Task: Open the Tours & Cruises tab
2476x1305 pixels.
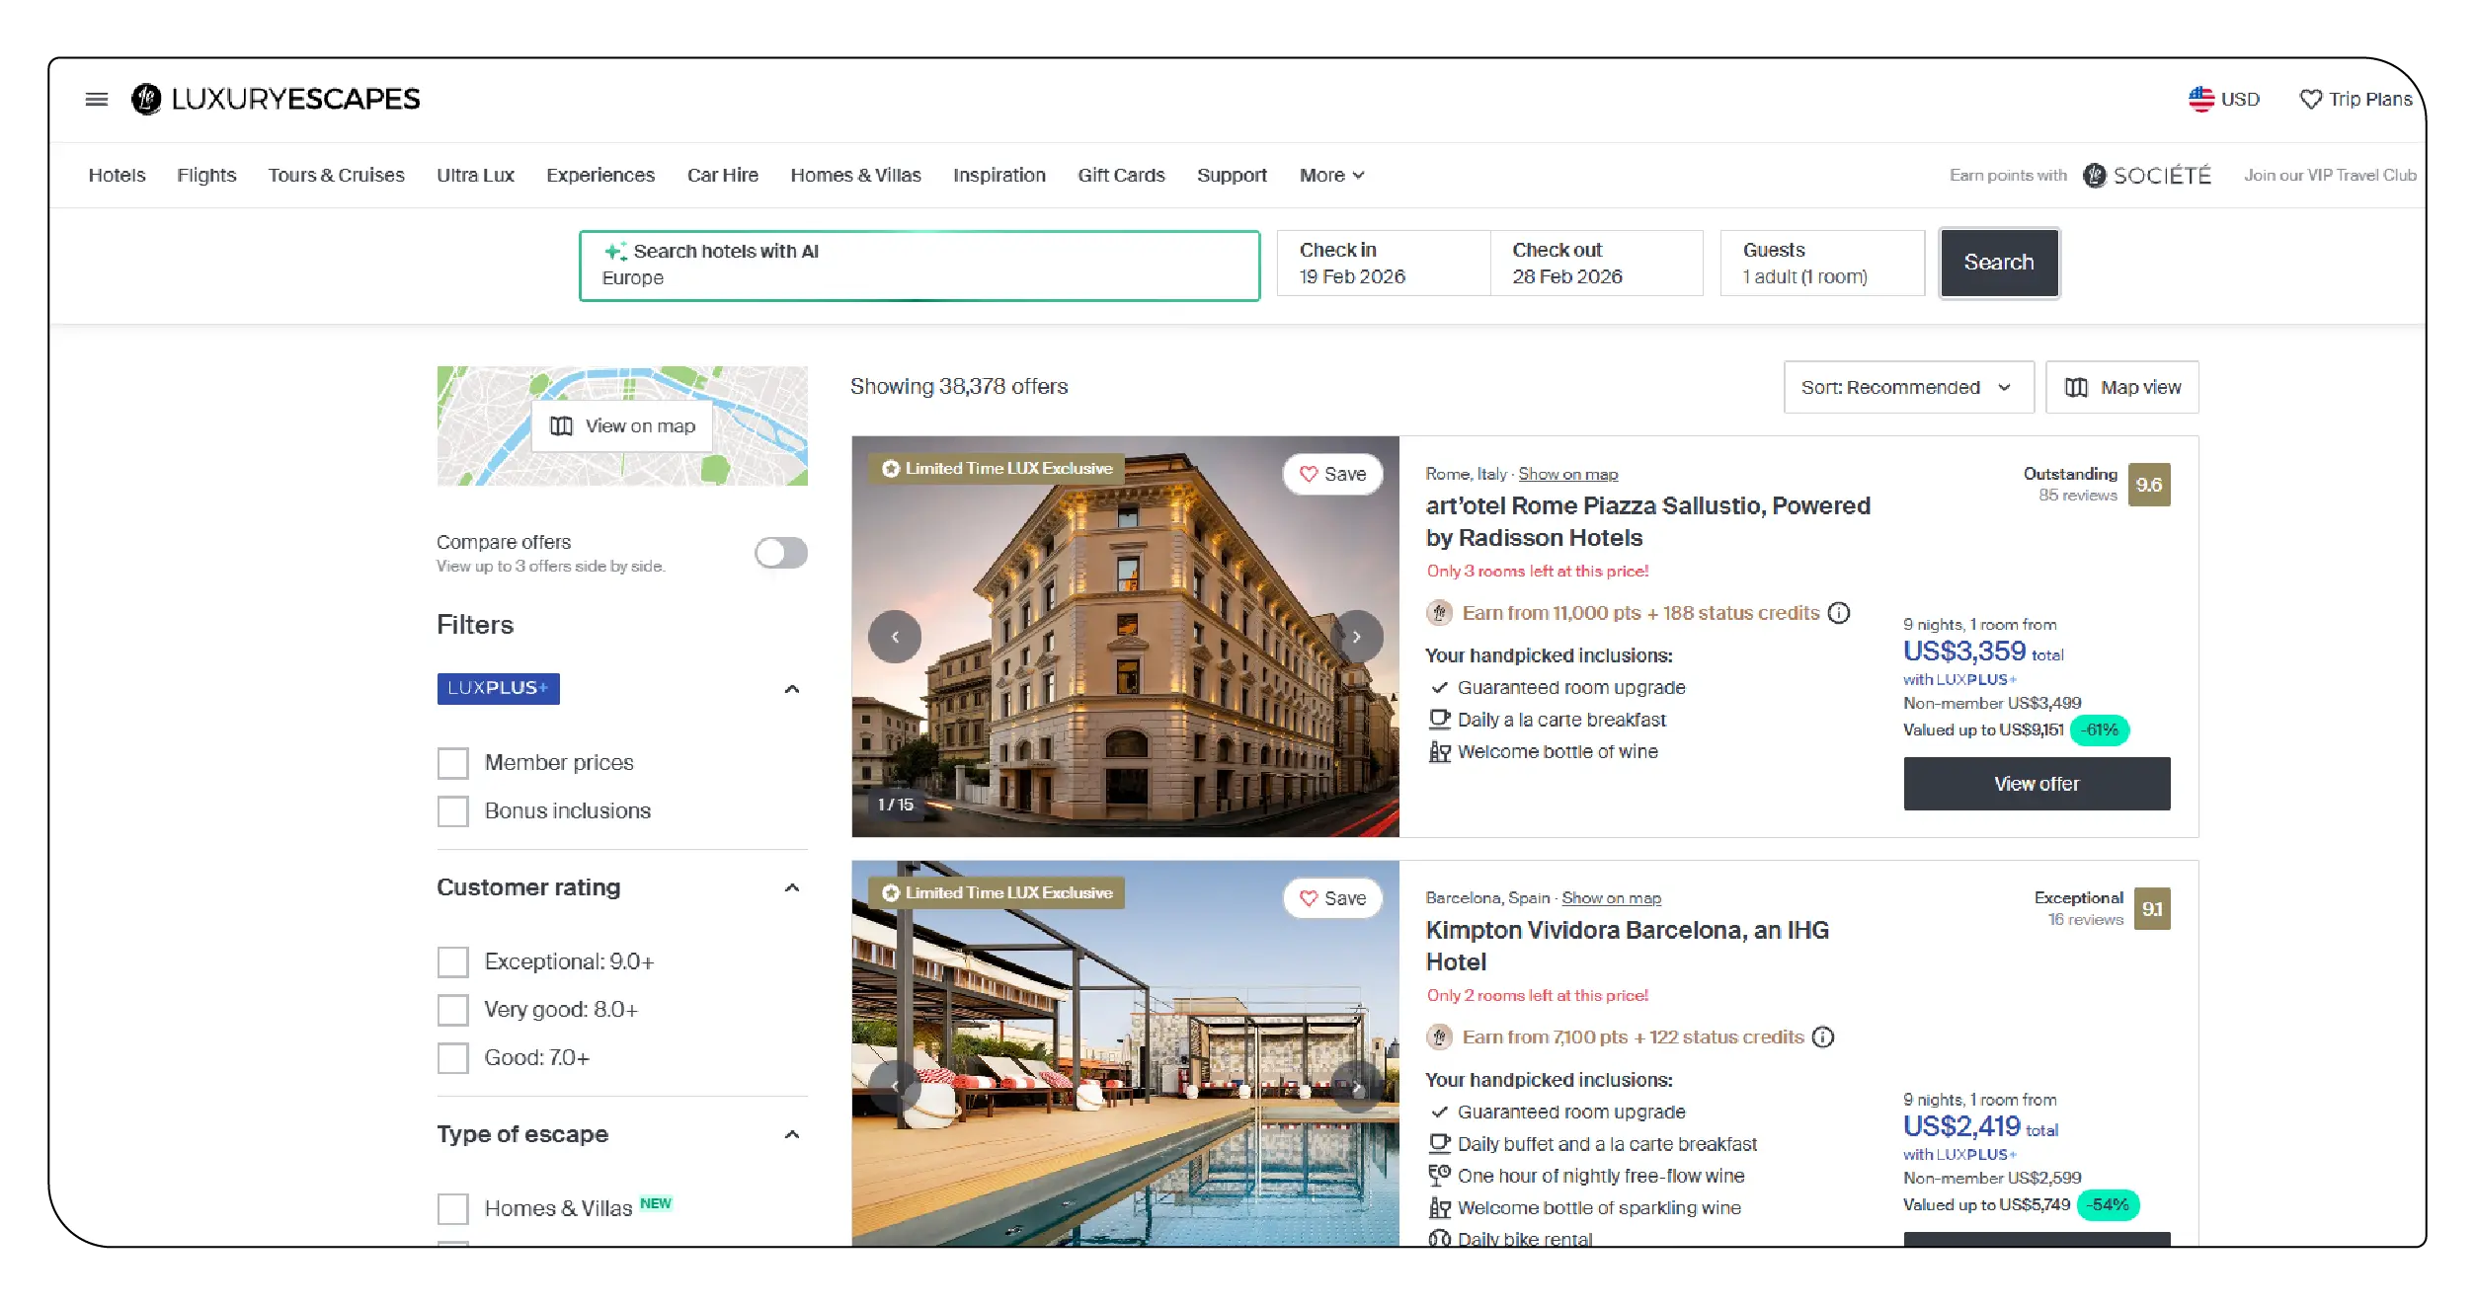Action: pos(335,175)
